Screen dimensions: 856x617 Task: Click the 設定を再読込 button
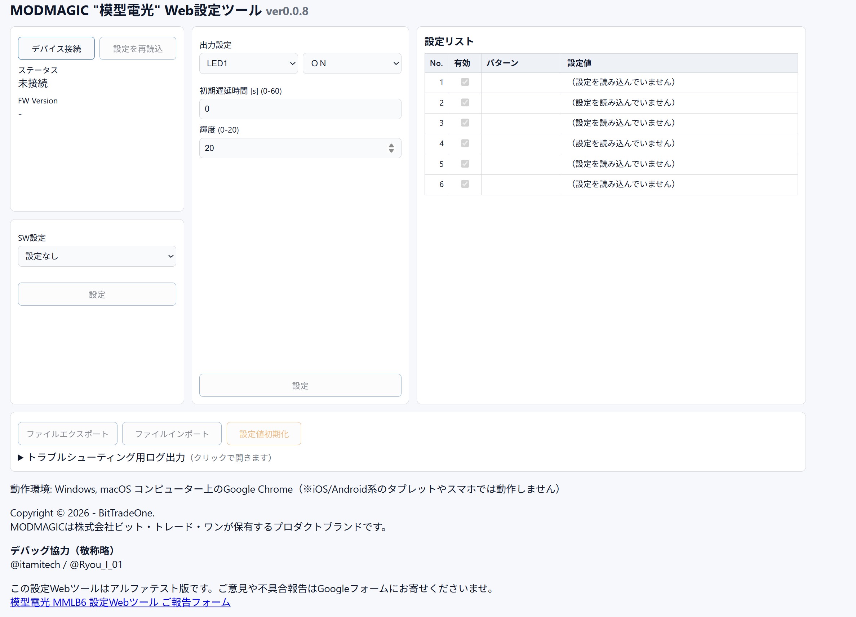[138, 48]
